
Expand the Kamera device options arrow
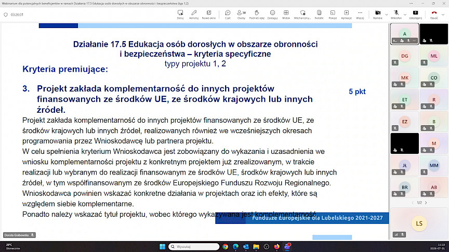pos(387,15)
